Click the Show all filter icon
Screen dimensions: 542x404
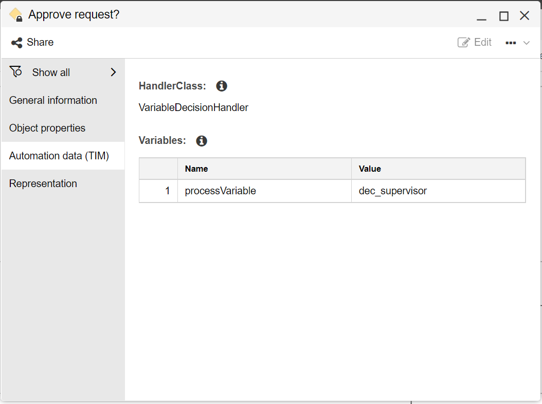[16, 72]
